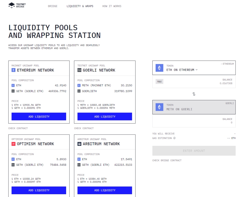Image resolution: width=238 pixels, height=197 pixels.
Task: Click the You Will Receive label
Action: coord(163,134)
